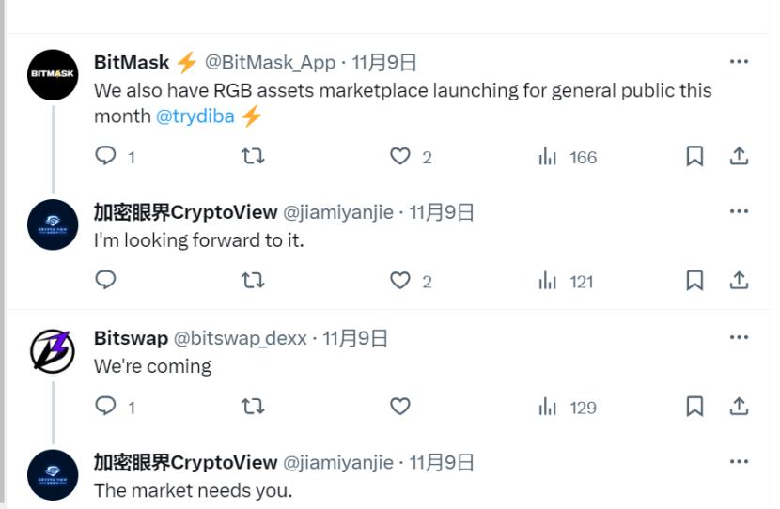
Task: Like the Bitswap "We're coming" tweet
Action: pos(400,407)
